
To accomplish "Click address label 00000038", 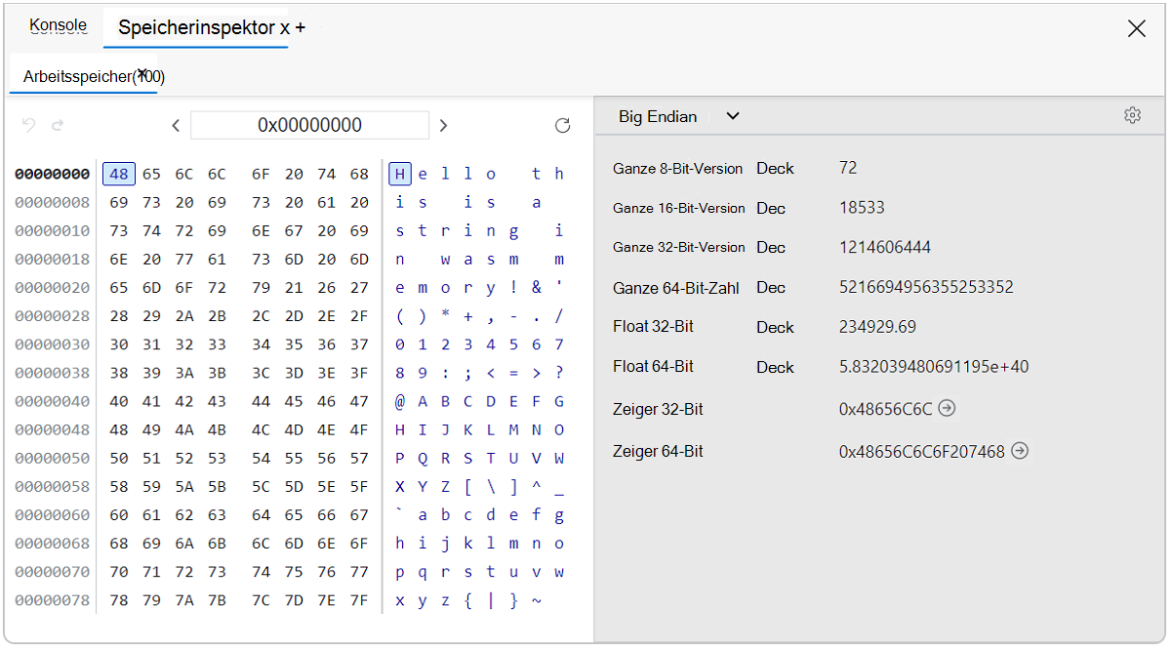I will [x=53, y=373].
